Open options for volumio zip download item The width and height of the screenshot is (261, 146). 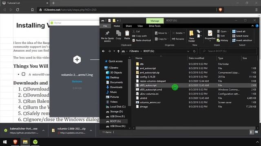91,131
